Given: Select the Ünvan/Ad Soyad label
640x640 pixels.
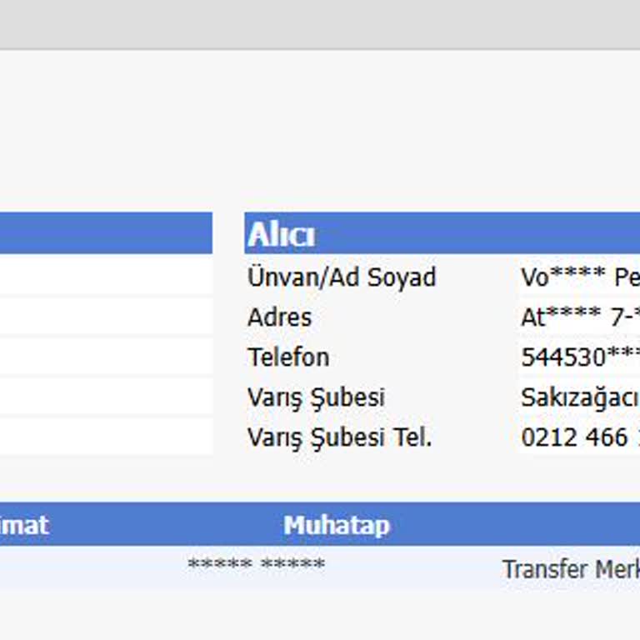Looking at the screenshot, I should click(342, 277).
